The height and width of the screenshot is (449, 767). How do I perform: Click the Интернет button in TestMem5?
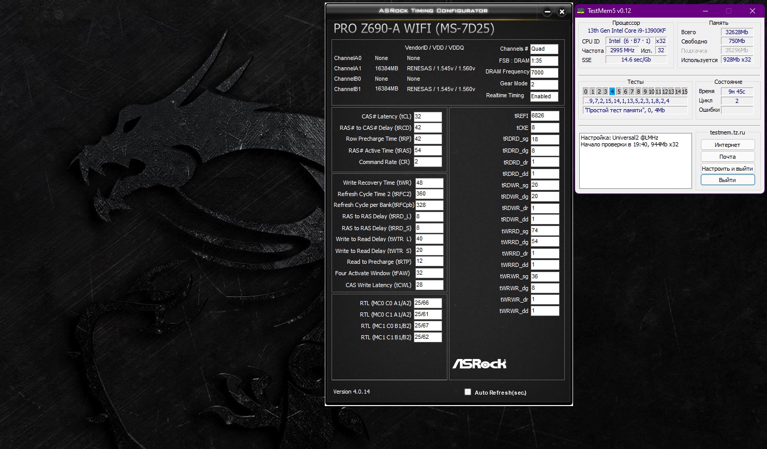(728, 145)
